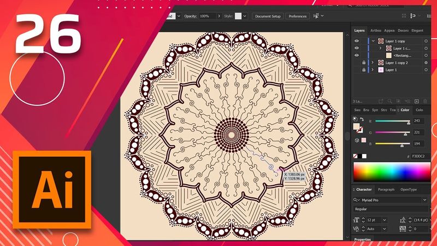The height and width of the screenshot is (246, 437).
Task: Switch to the Layers tab
Action: pyautogui.click(x=359, y=31)
